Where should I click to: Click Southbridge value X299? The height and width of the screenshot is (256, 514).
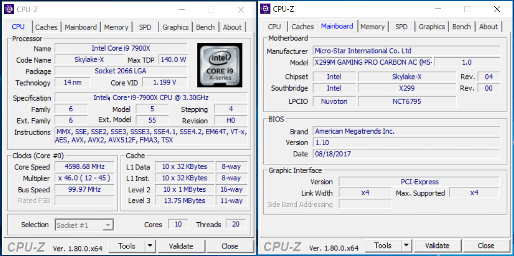pyautogui.click(x=407, y=88)
